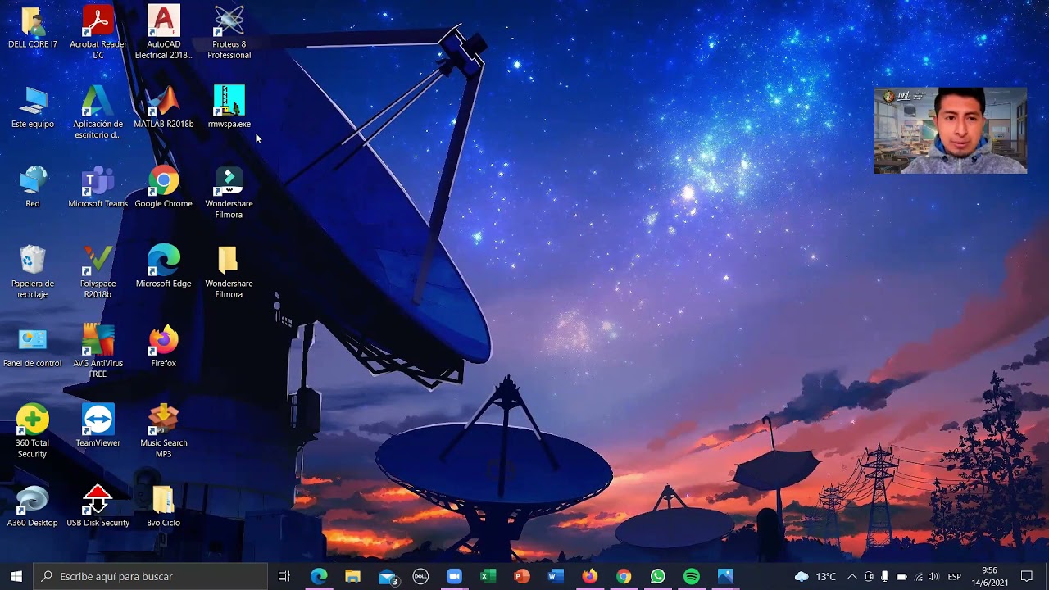The image size is (1049, 590).
Task: Open Photos app in the taskbar
Action: (725, 576)
